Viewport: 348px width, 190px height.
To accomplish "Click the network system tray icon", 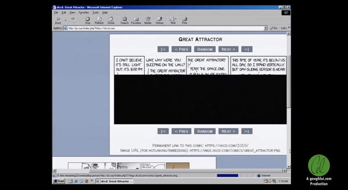I will [x=274, y=181].
